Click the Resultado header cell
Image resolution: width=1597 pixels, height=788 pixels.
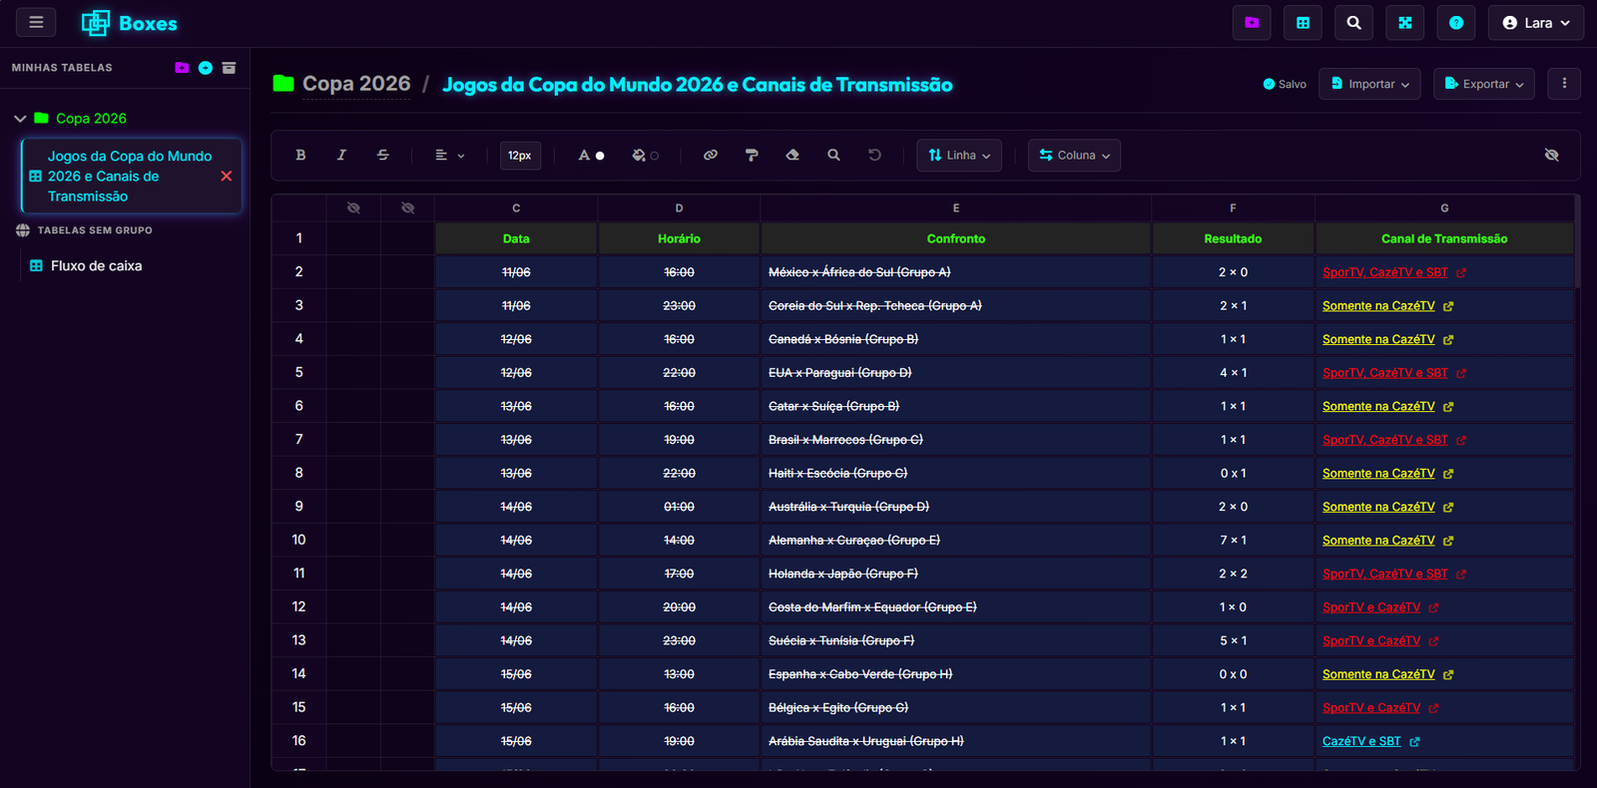[x=1233, y=239]
